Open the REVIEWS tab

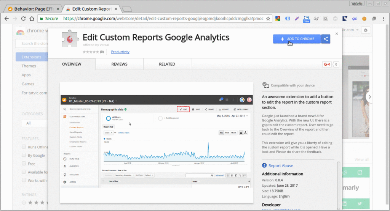(119, 64)
